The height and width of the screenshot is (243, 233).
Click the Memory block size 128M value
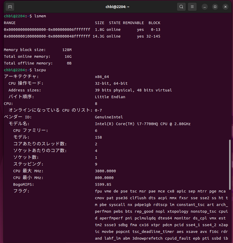(x=67, y=50)
